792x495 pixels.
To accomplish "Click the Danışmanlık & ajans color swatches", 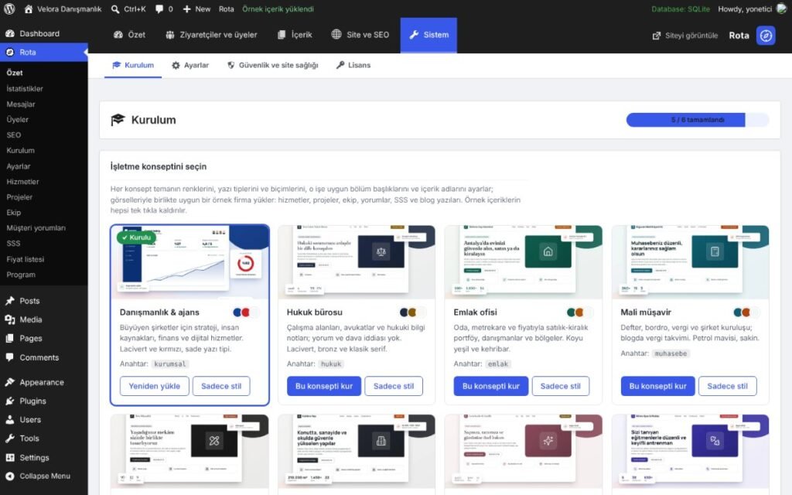I will 246,312.
